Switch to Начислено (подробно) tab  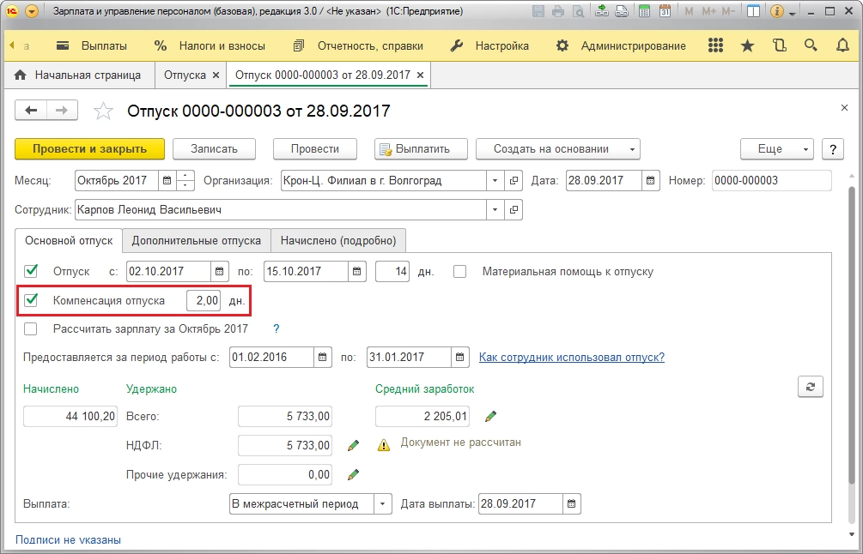[338, 241]
